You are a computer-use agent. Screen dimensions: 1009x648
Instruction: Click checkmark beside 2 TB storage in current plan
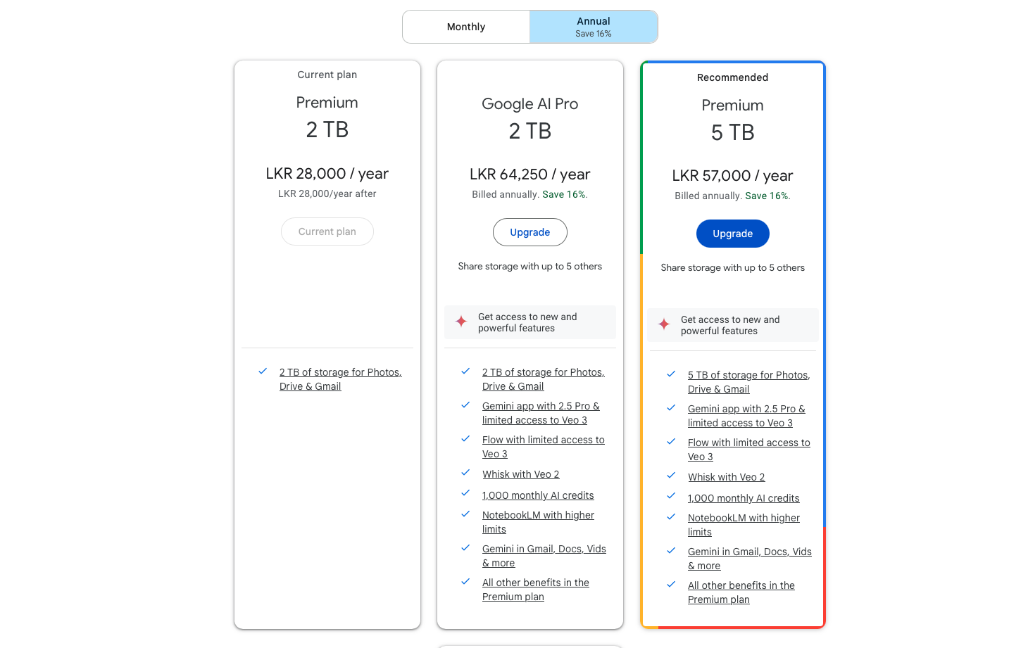263,371
